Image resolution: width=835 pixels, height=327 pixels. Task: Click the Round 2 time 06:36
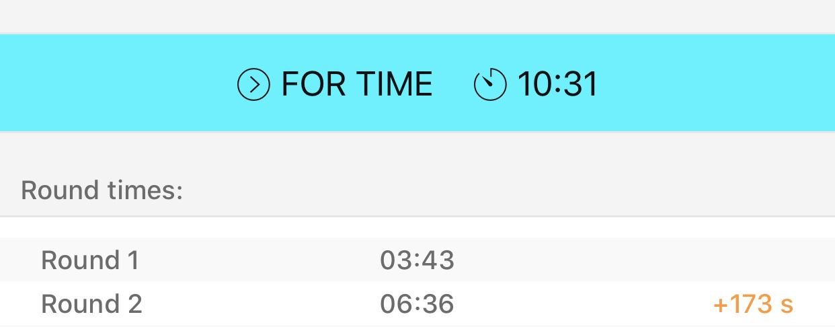[417, 304]
